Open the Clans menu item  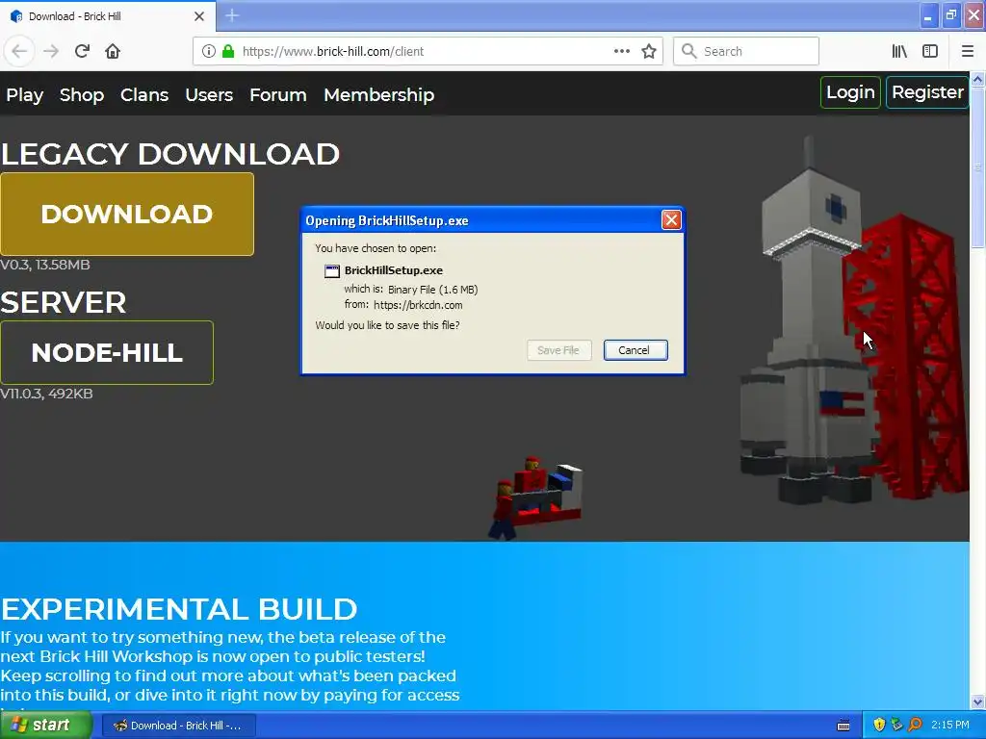click(144, 95)
